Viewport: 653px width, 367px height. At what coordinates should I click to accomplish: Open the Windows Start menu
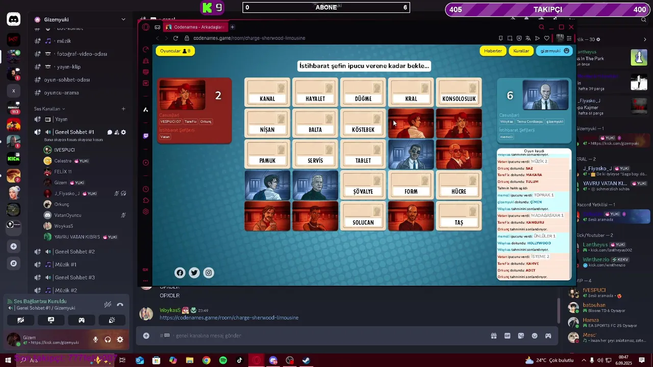[x=8, y=360]
